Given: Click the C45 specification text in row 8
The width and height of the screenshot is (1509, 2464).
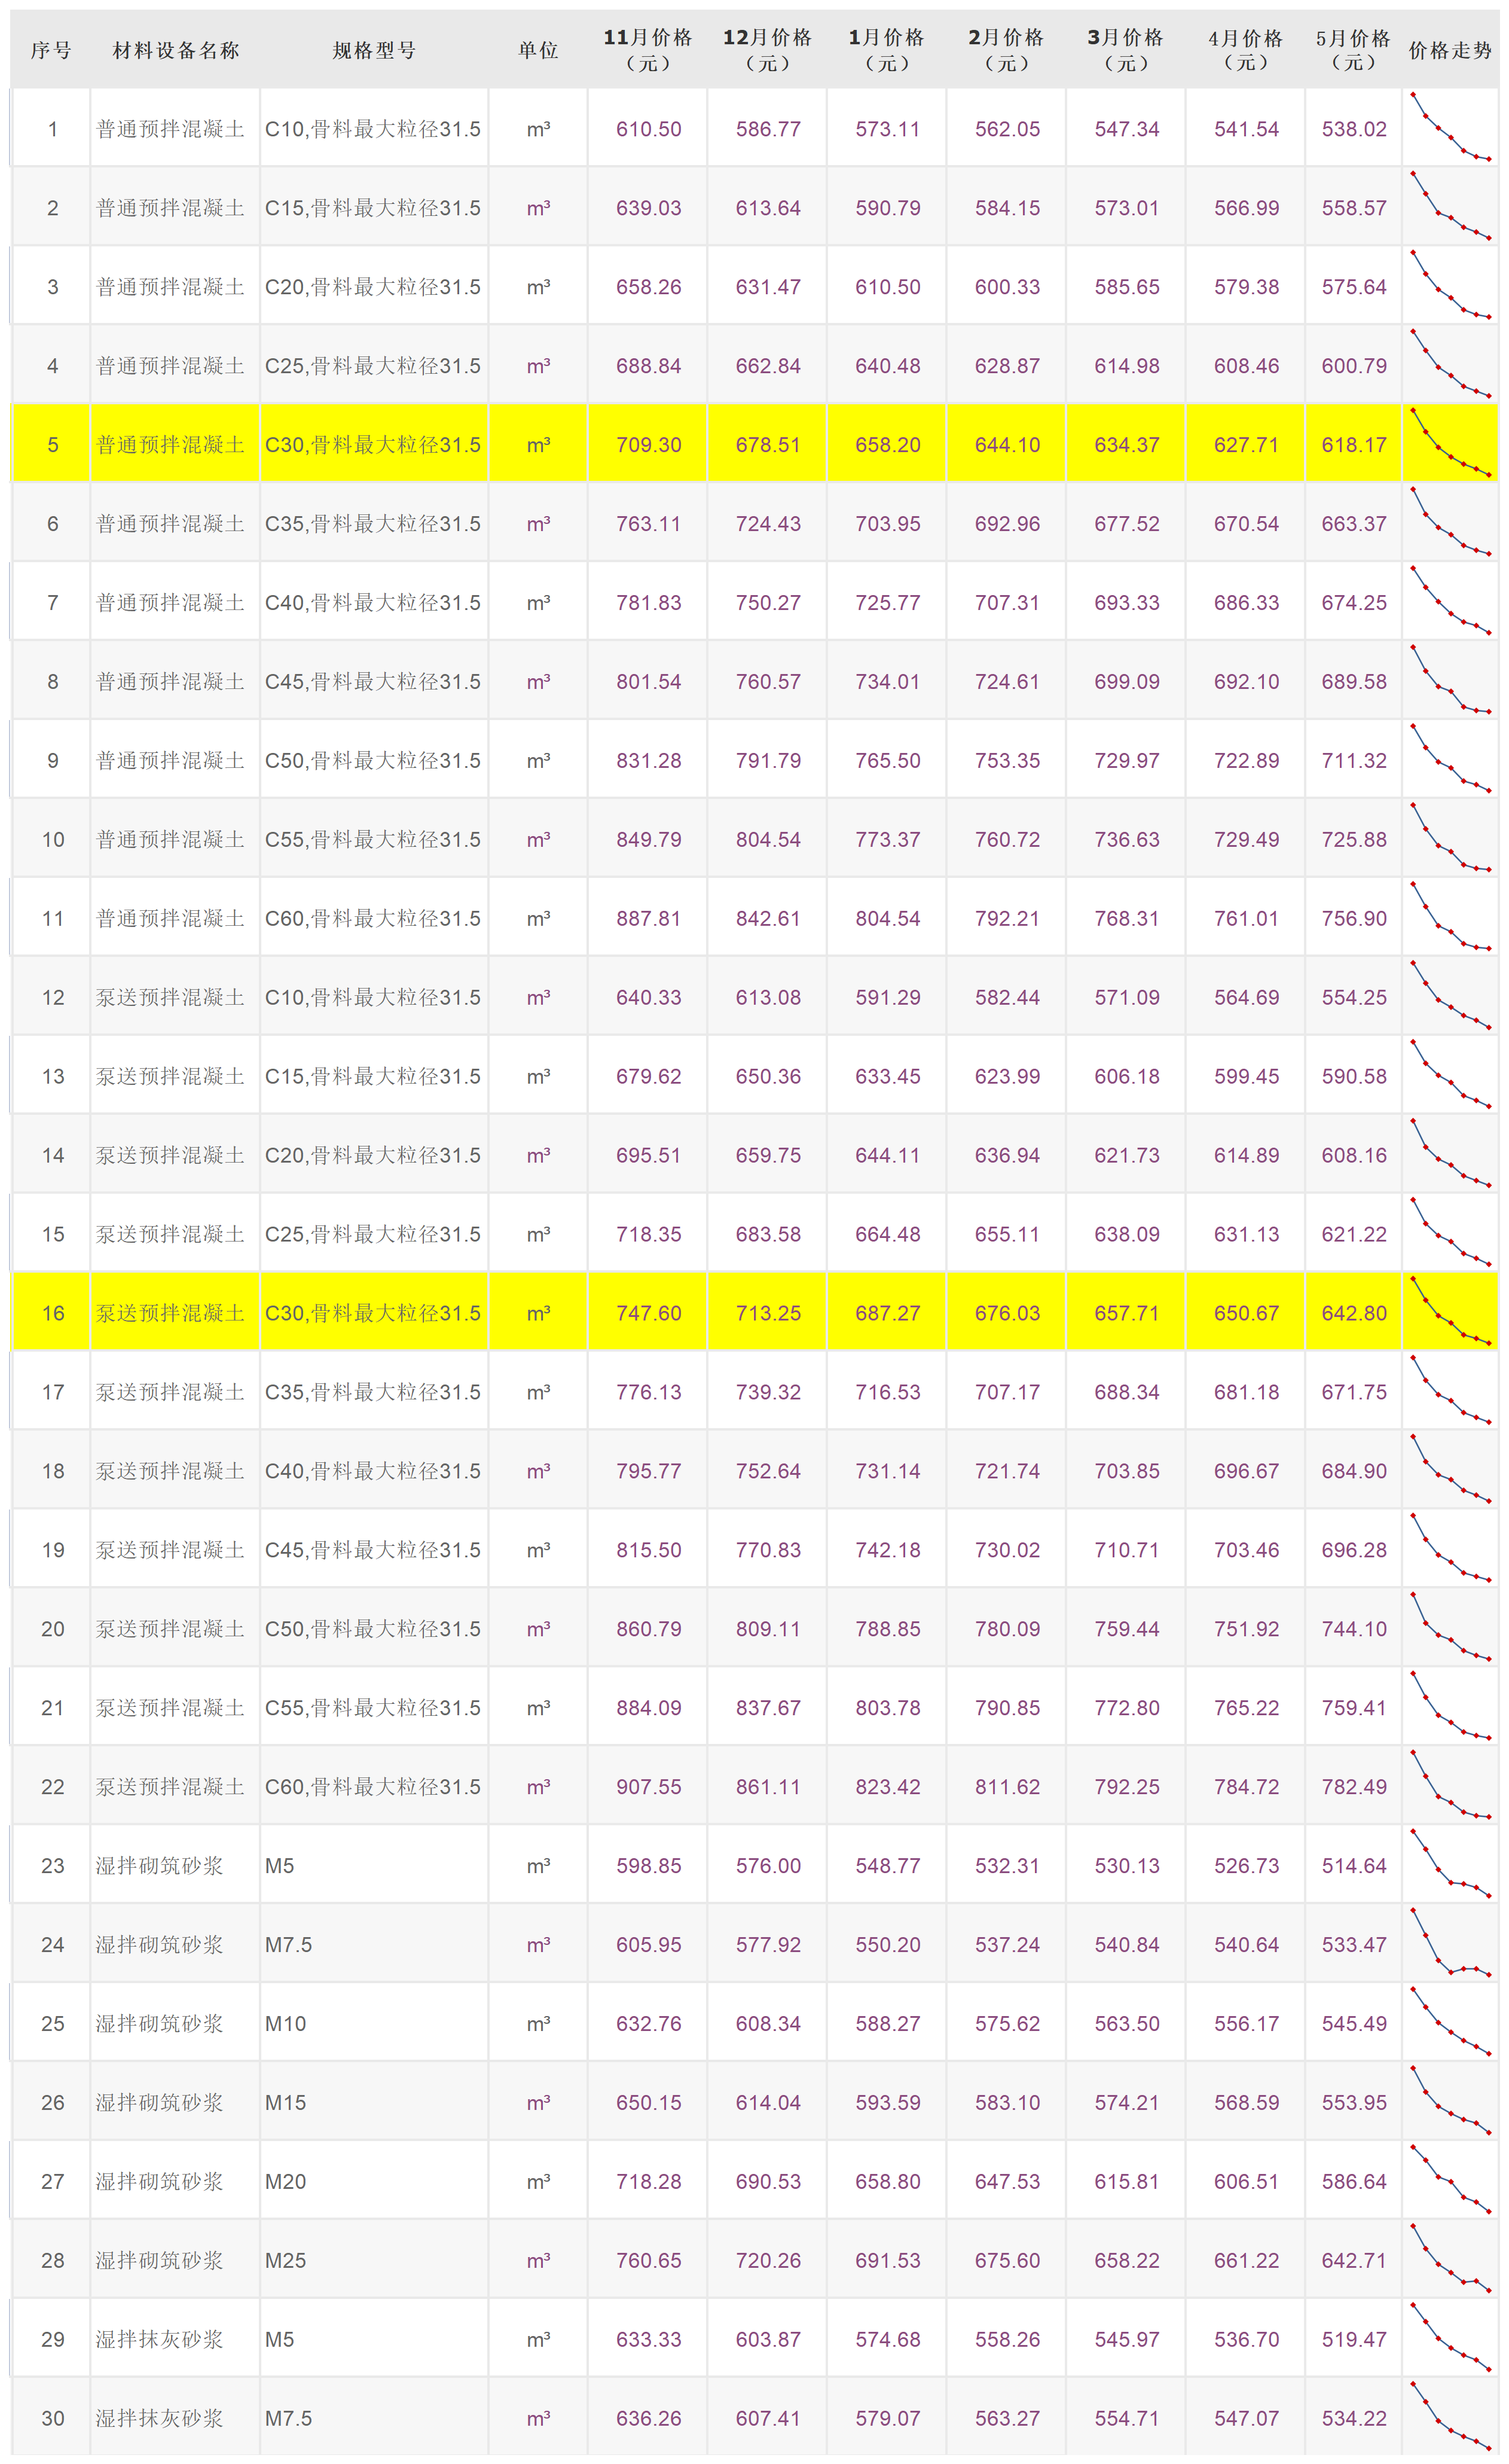Looking at the screenshot, I should [x=372, y=681].
